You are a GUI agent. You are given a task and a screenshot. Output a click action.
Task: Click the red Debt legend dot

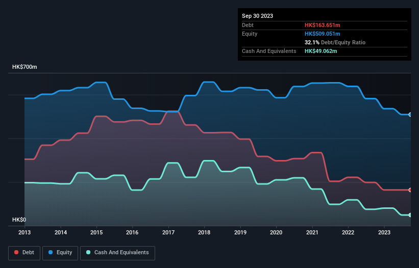16,252
